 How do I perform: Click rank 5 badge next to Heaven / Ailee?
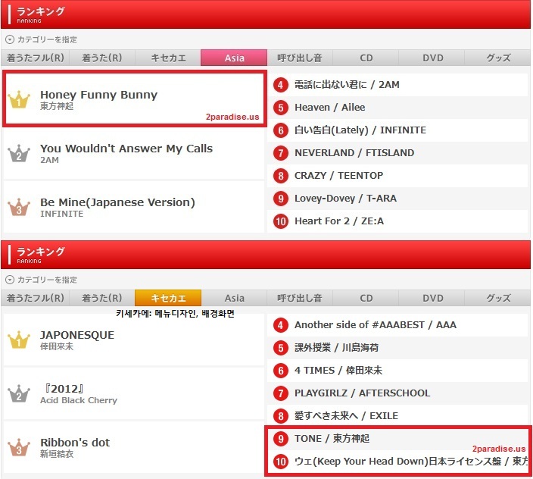(x=281, y=108)
